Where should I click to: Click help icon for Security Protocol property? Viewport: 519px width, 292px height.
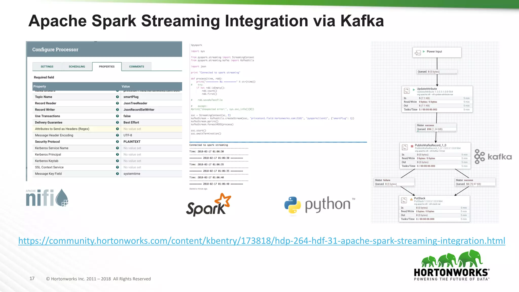coord(117,142)
